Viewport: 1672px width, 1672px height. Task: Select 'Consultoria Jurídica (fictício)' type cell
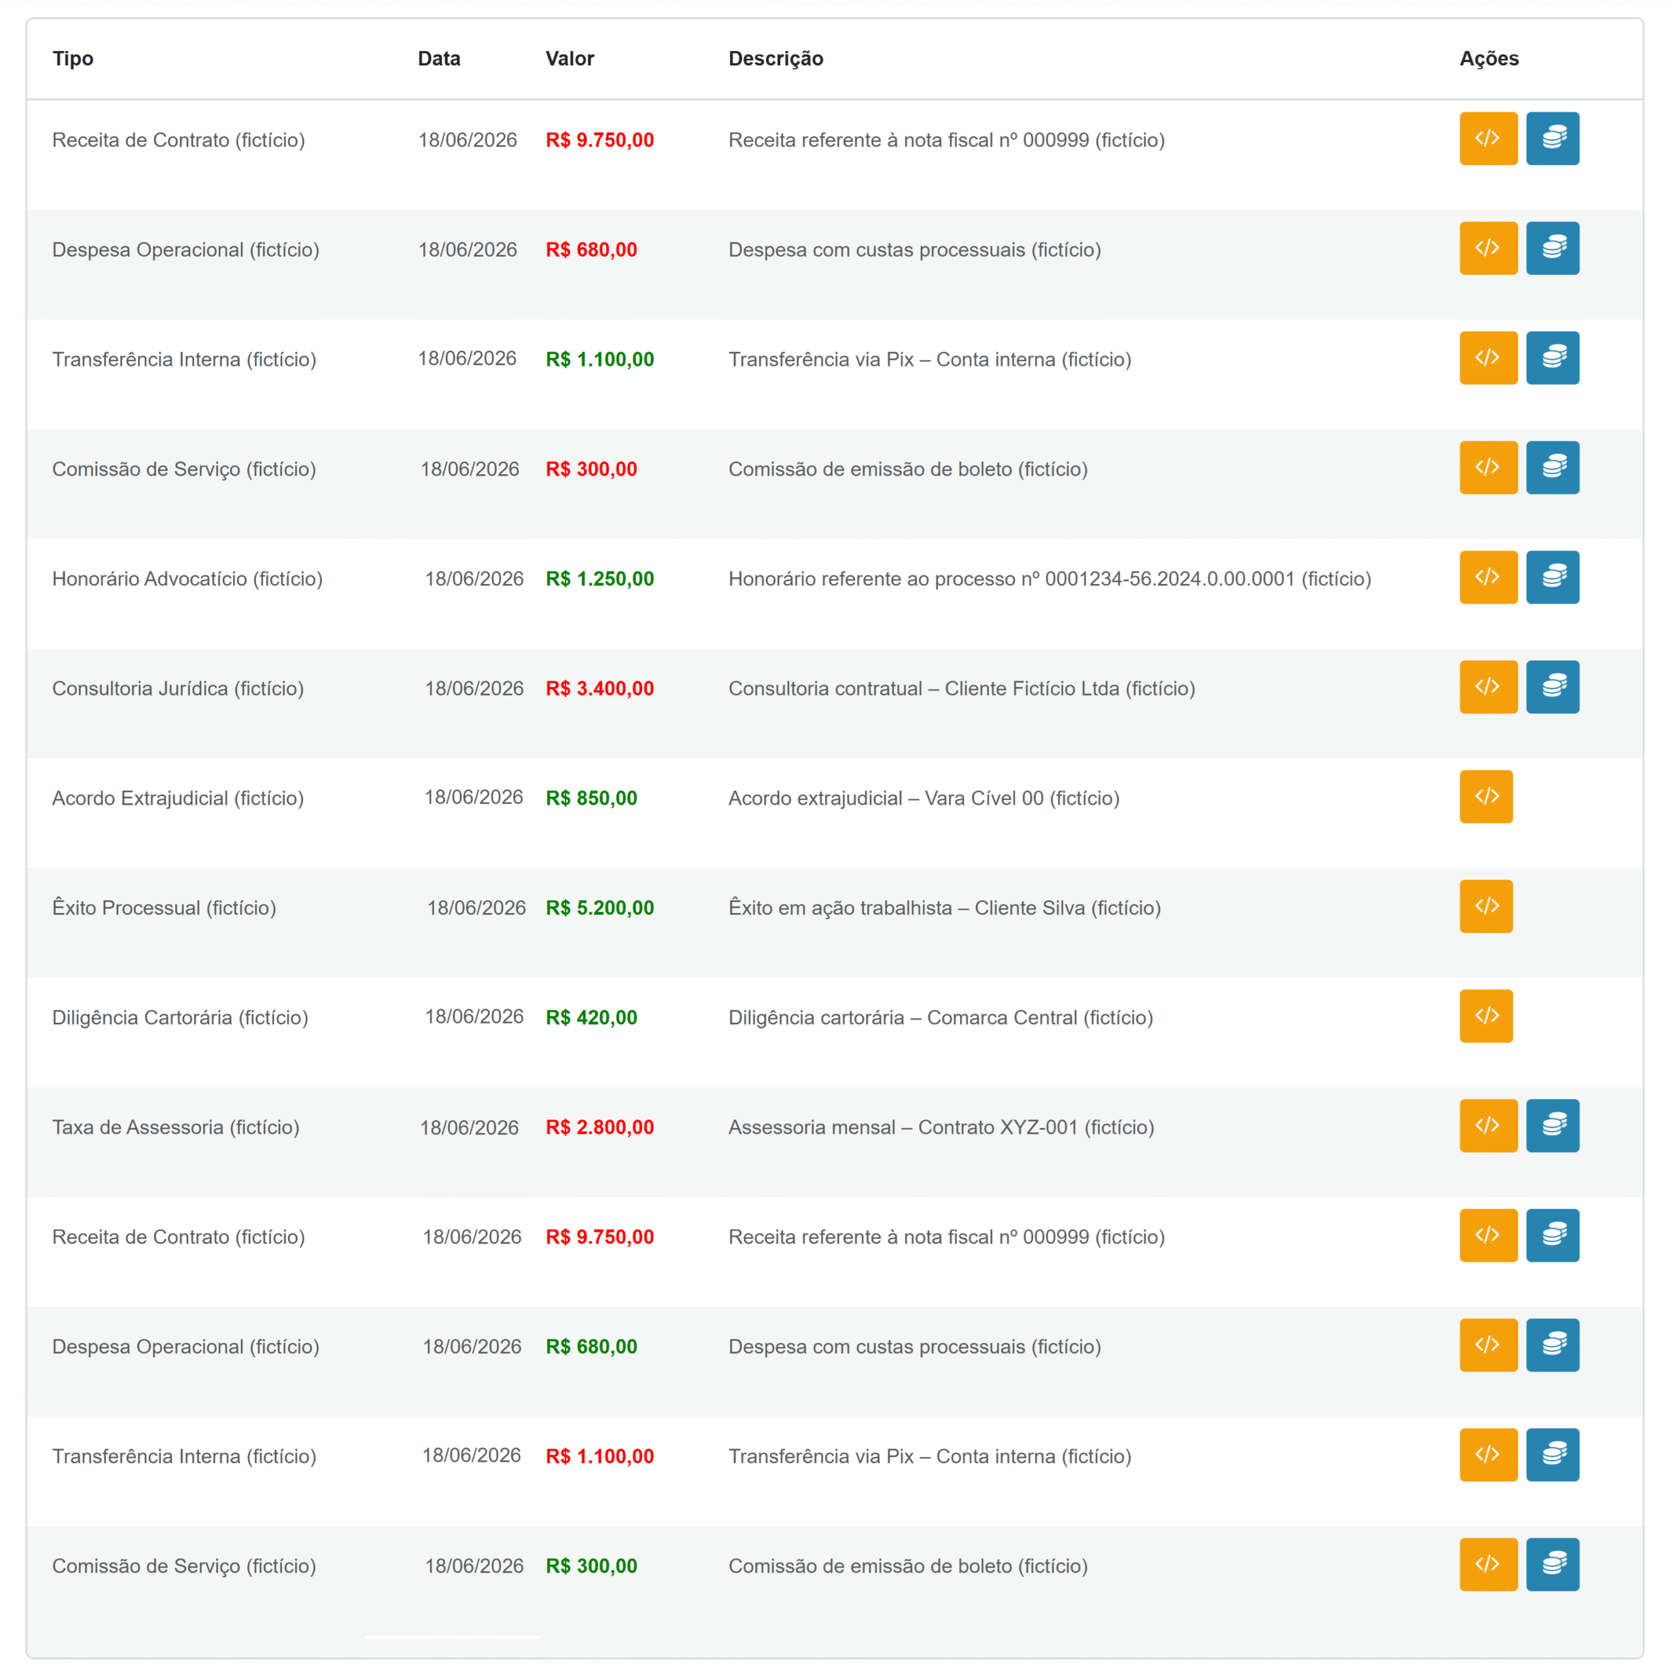coord(178,689)
